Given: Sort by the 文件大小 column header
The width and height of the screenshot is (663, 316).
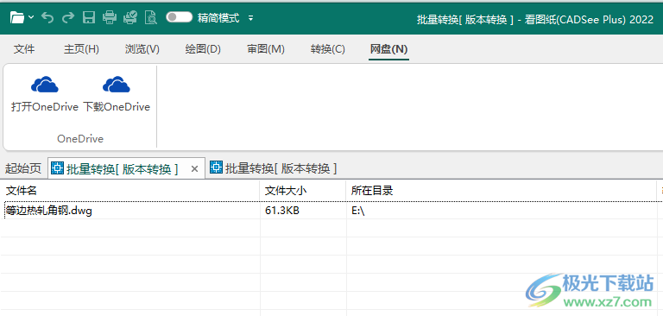Looking at the screenshot, I should (303, 190).
